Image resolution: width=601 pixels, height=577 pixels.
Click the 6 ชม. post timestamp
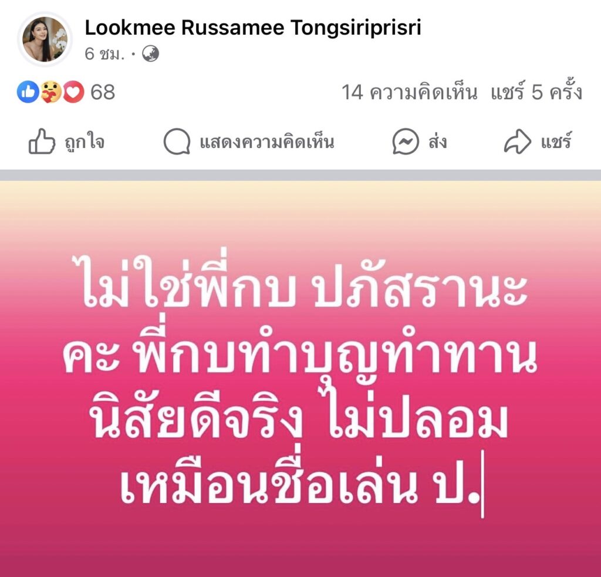[x=104, y=54]
